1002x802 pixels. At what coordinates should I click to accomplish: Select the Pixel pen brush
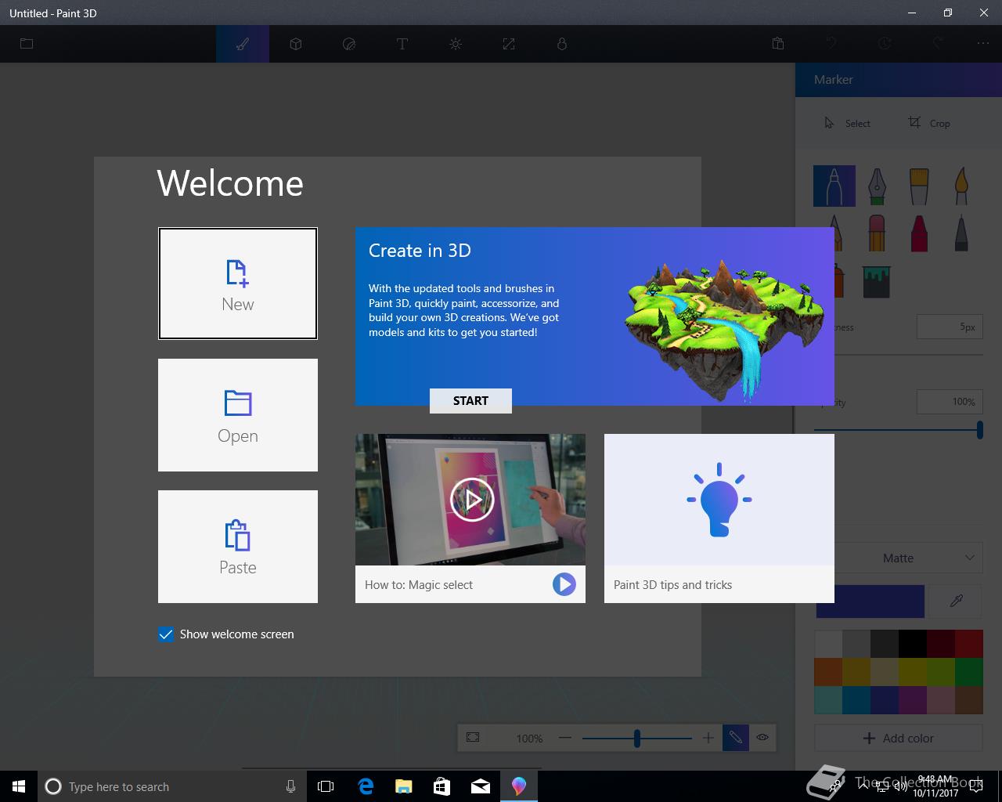(x=961, y=233)
